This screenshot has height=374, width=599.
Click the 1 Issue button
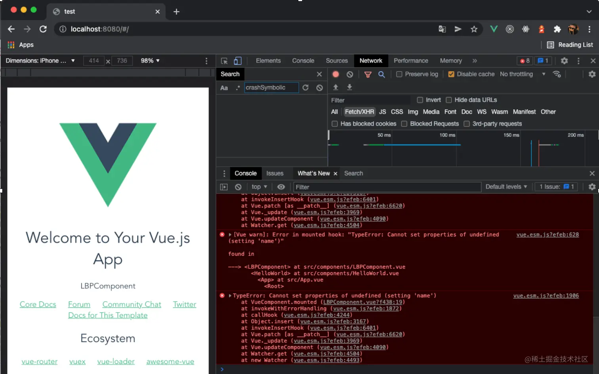[556, 187]
